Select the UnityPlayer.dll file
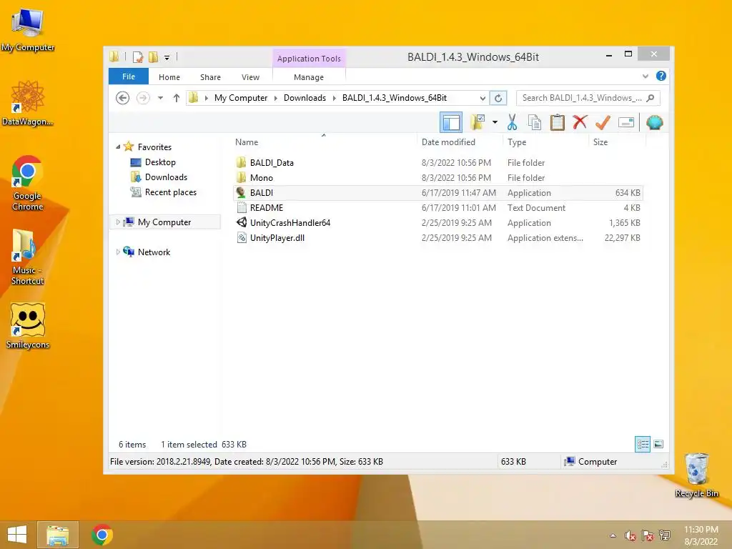Image resolution: width=732 pixels, height=549 pixels. [x=438, y=237]
